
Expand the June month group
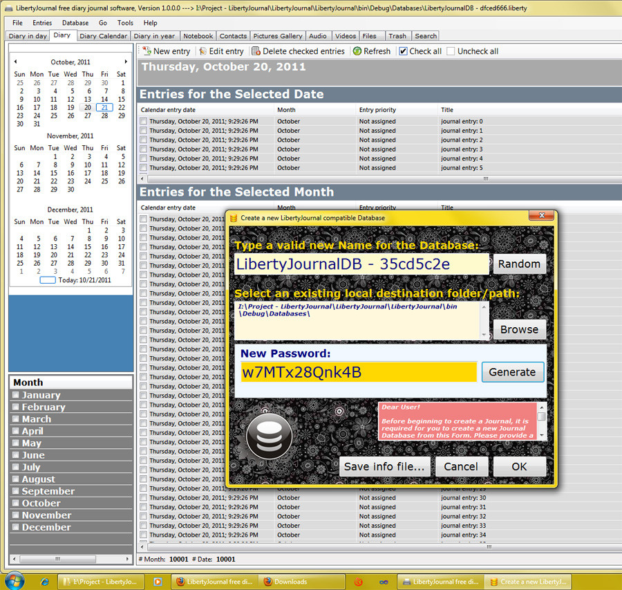(x=16, y=454)
